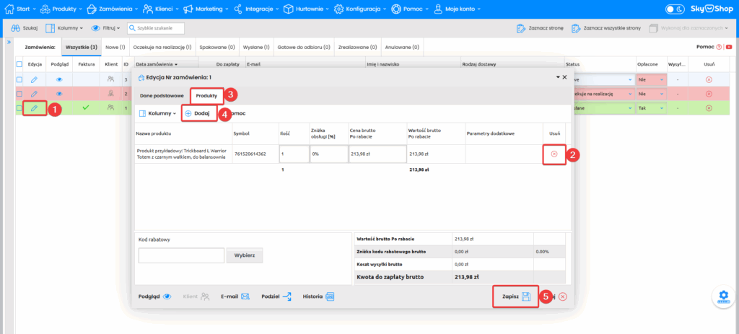Click the Kod rabatowy input field
739x334 pixels.
tap(181, 255)
